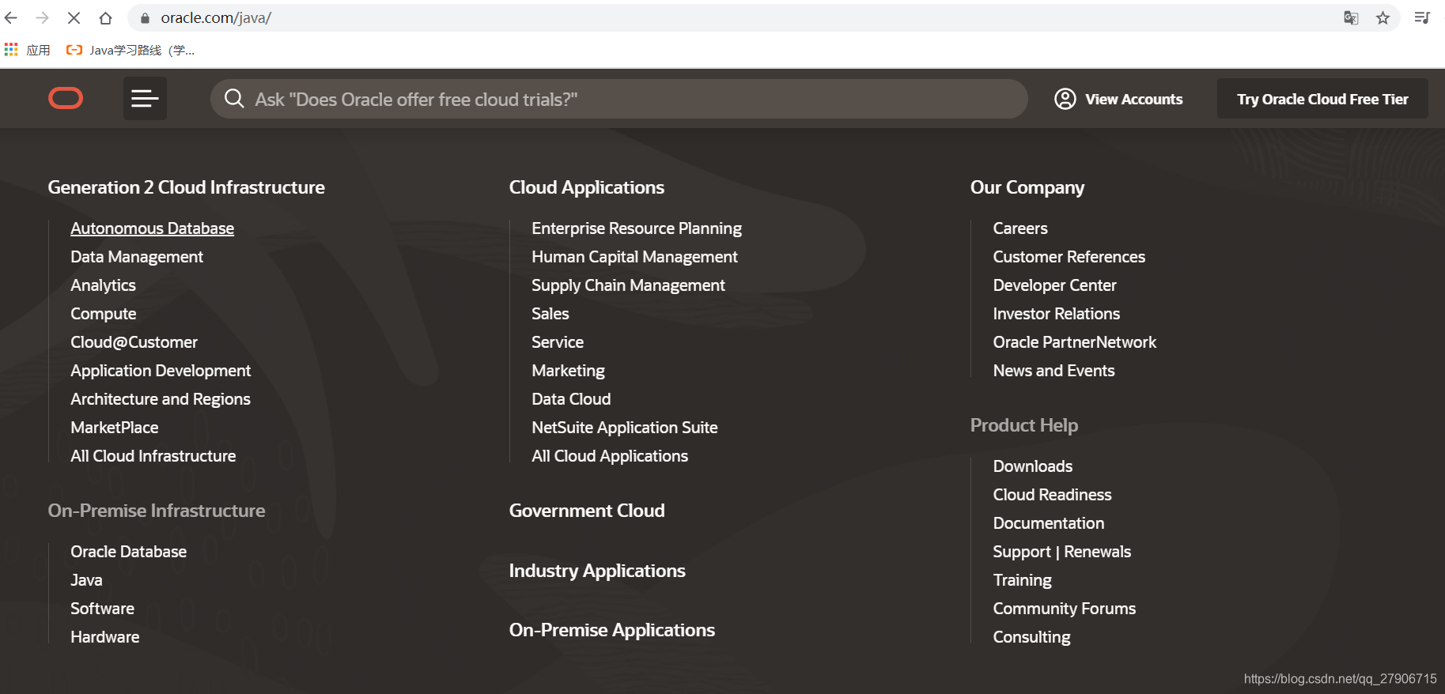Open the Marketing link
This screenshot has width=1445, height=694.
click(568, 371)
